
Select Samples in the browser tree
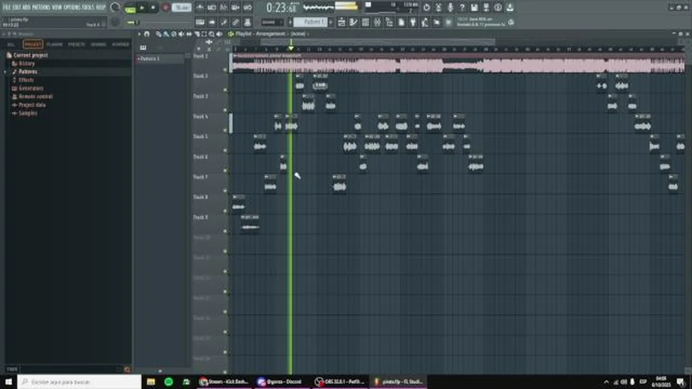28,113
